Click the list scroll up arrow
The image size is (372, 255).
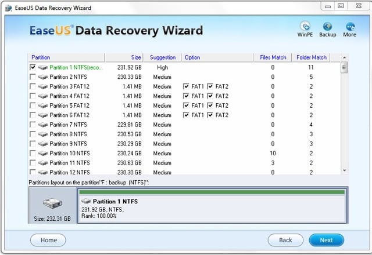[345, 57]
